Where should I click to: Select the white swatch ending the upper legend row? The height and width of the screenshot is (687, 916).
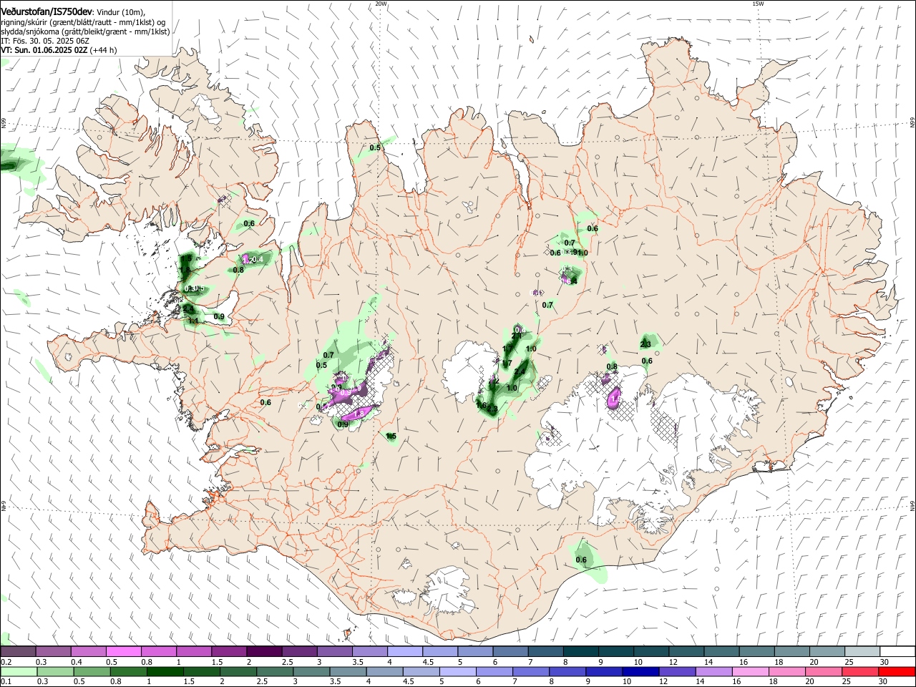click(897, 651)
